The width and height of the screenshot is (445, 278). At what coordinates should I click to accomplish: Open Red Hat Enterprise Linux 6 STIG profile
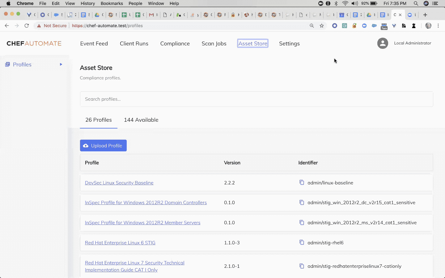coord(120,242)
